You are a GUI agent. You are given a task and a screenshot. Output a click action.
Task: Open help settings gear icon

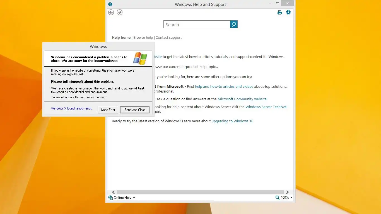coord(288,12)
